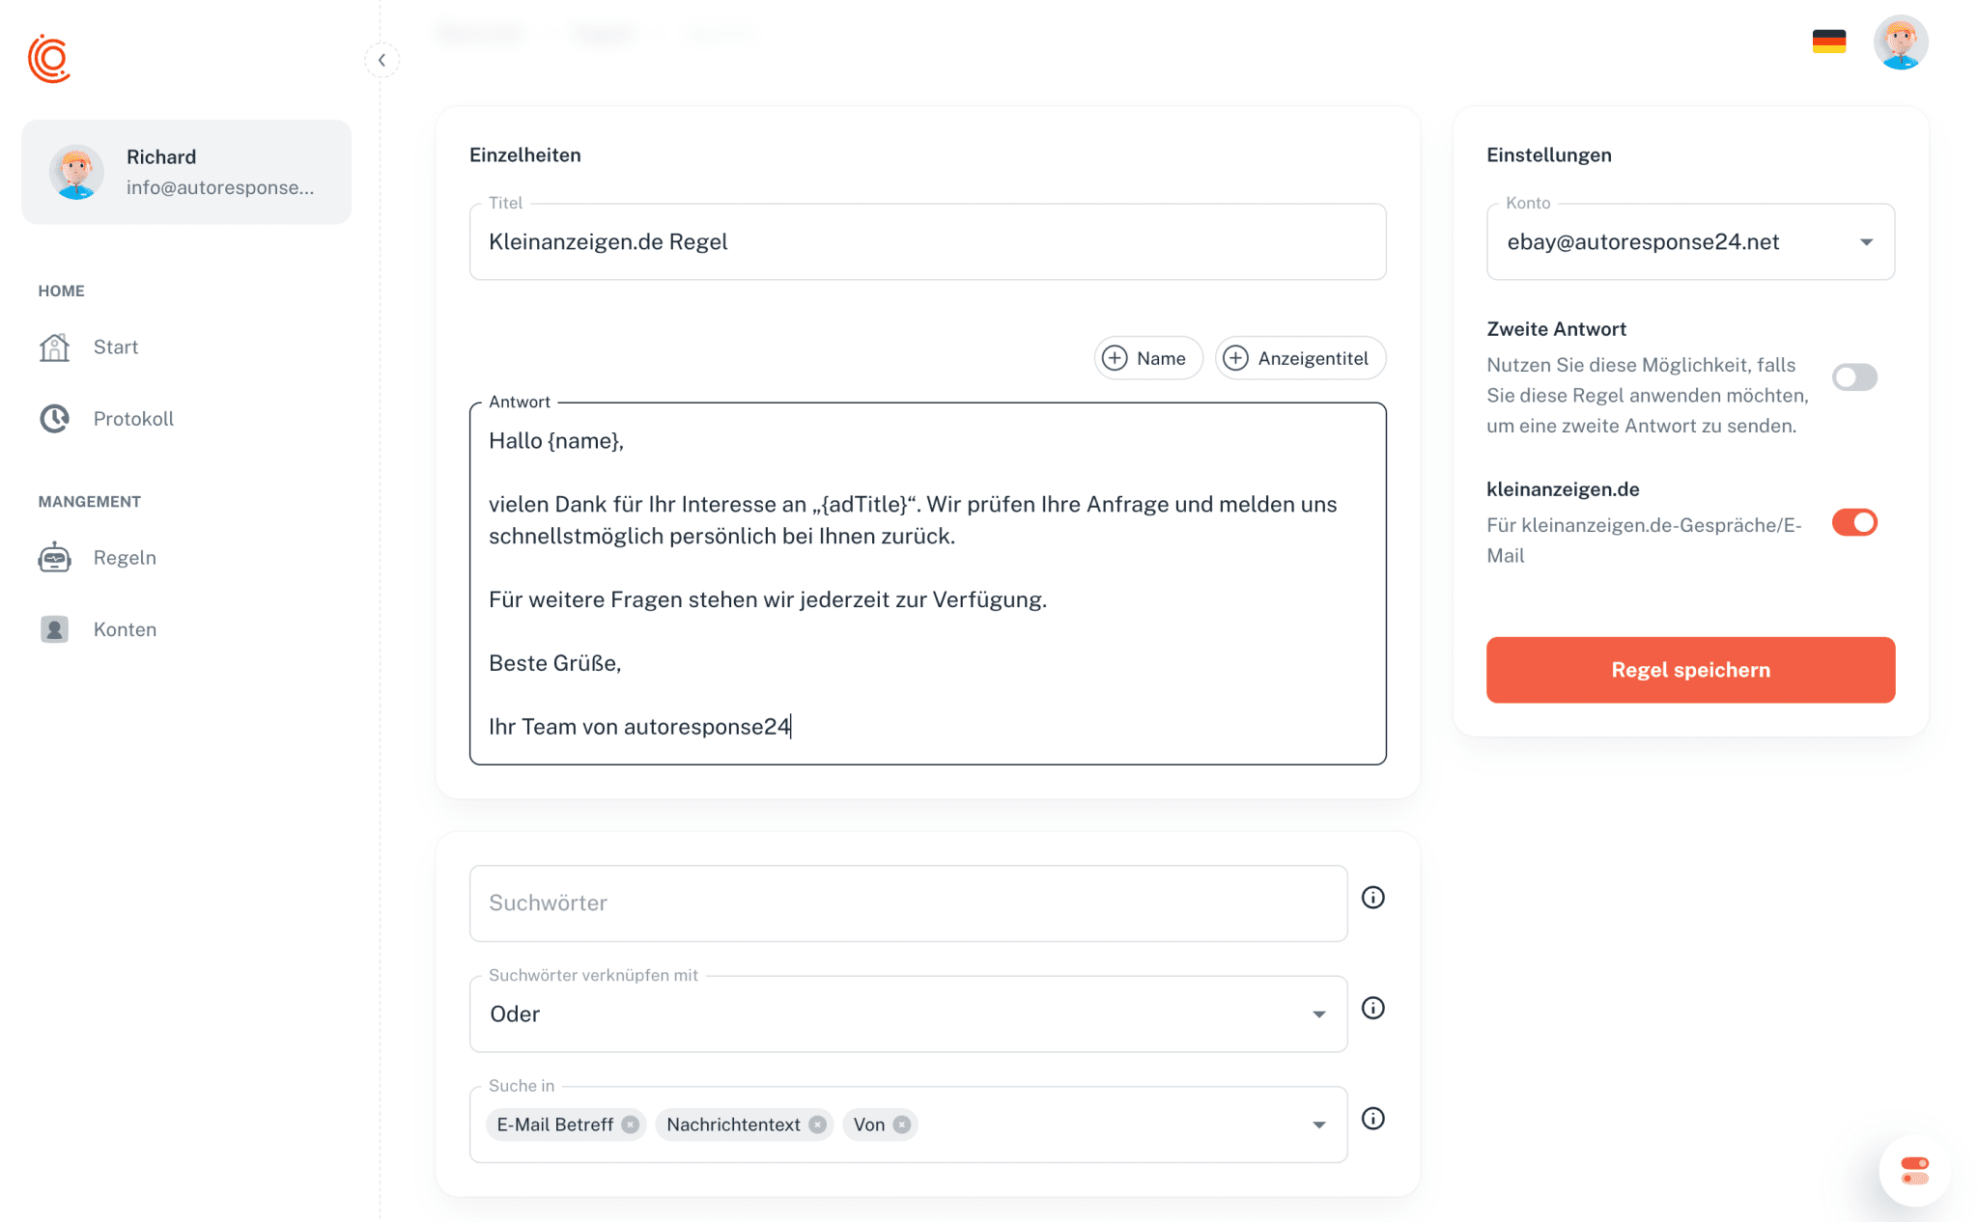Viewport: 1978px width, 1222px height.
Task: Click the Regel speichern button
Action: (1690, 670)
